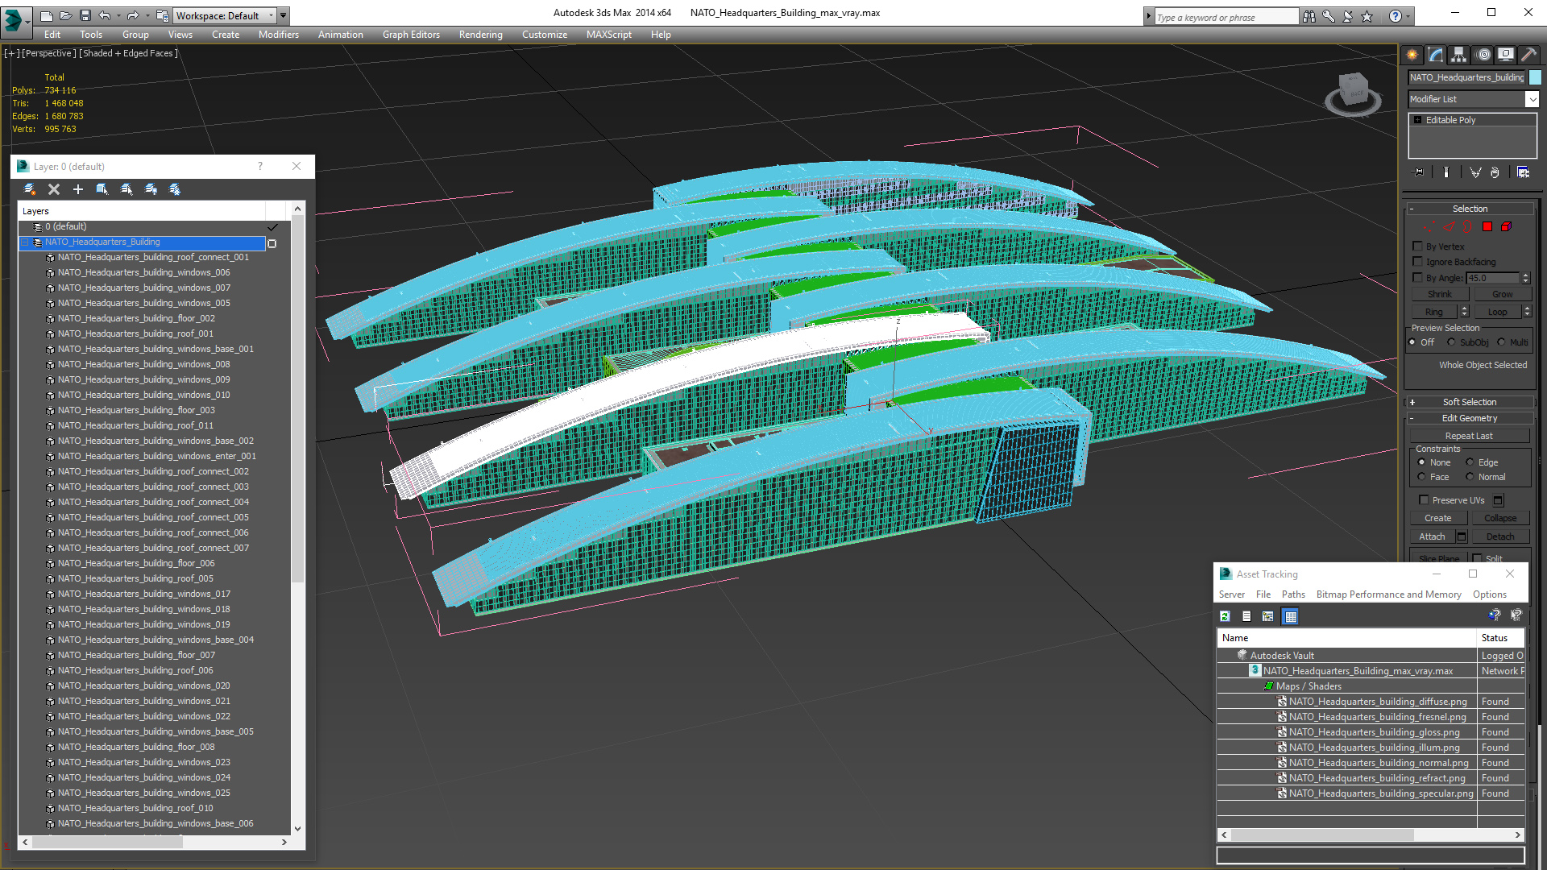Click Configure Modifier Sets icon
The height and width of the screenshot is (870, 1547).
click(1523, 172)
